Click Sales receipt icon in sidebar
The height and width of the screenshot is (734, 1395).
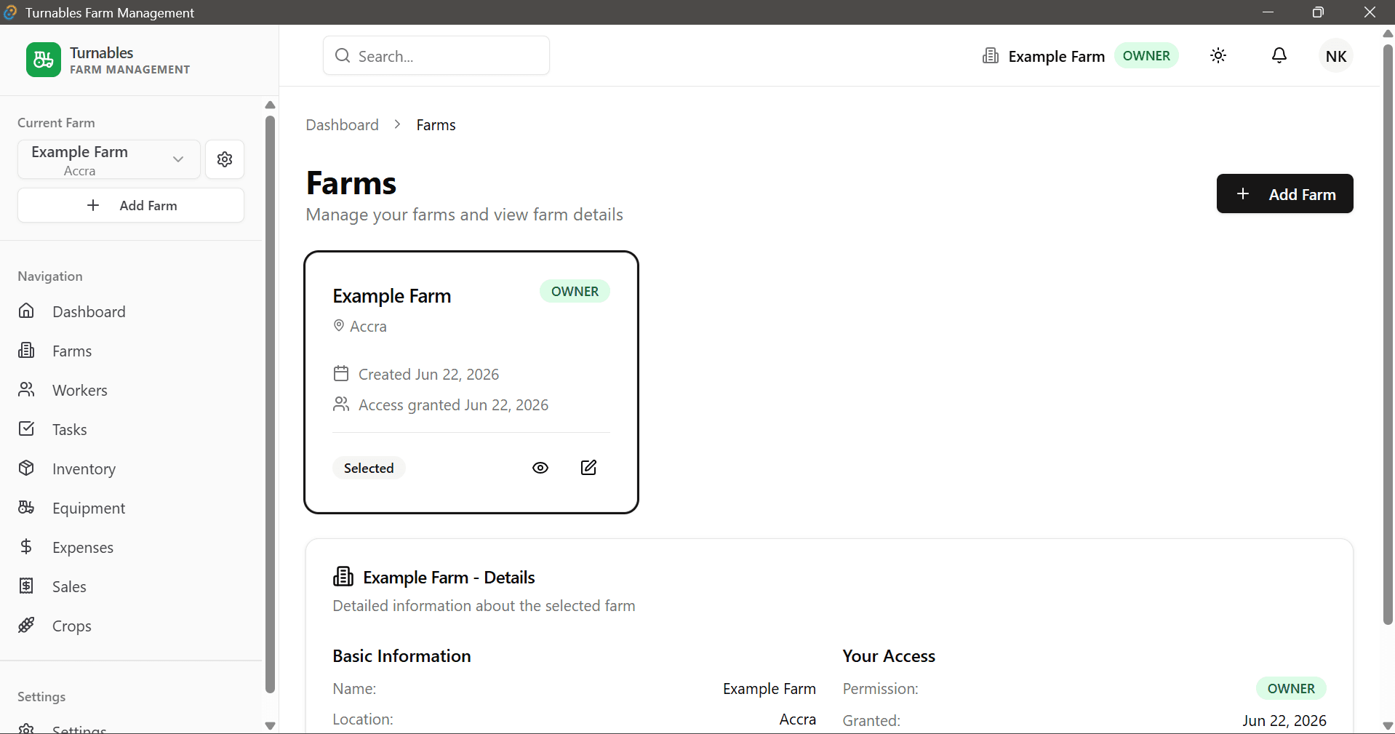point(26,586)
